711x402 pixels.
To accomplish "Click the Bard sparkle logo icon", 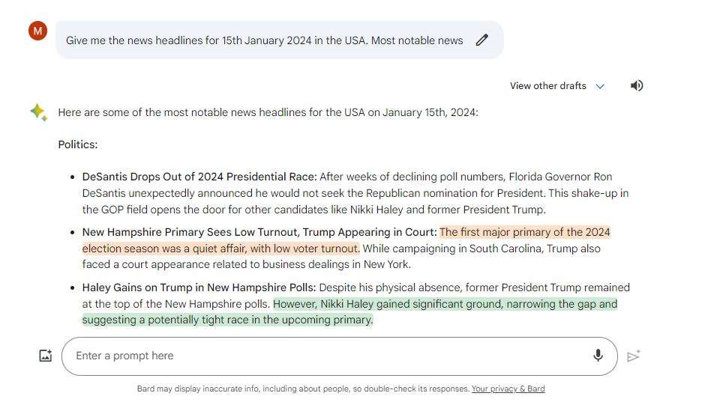I will coord(38,112).
